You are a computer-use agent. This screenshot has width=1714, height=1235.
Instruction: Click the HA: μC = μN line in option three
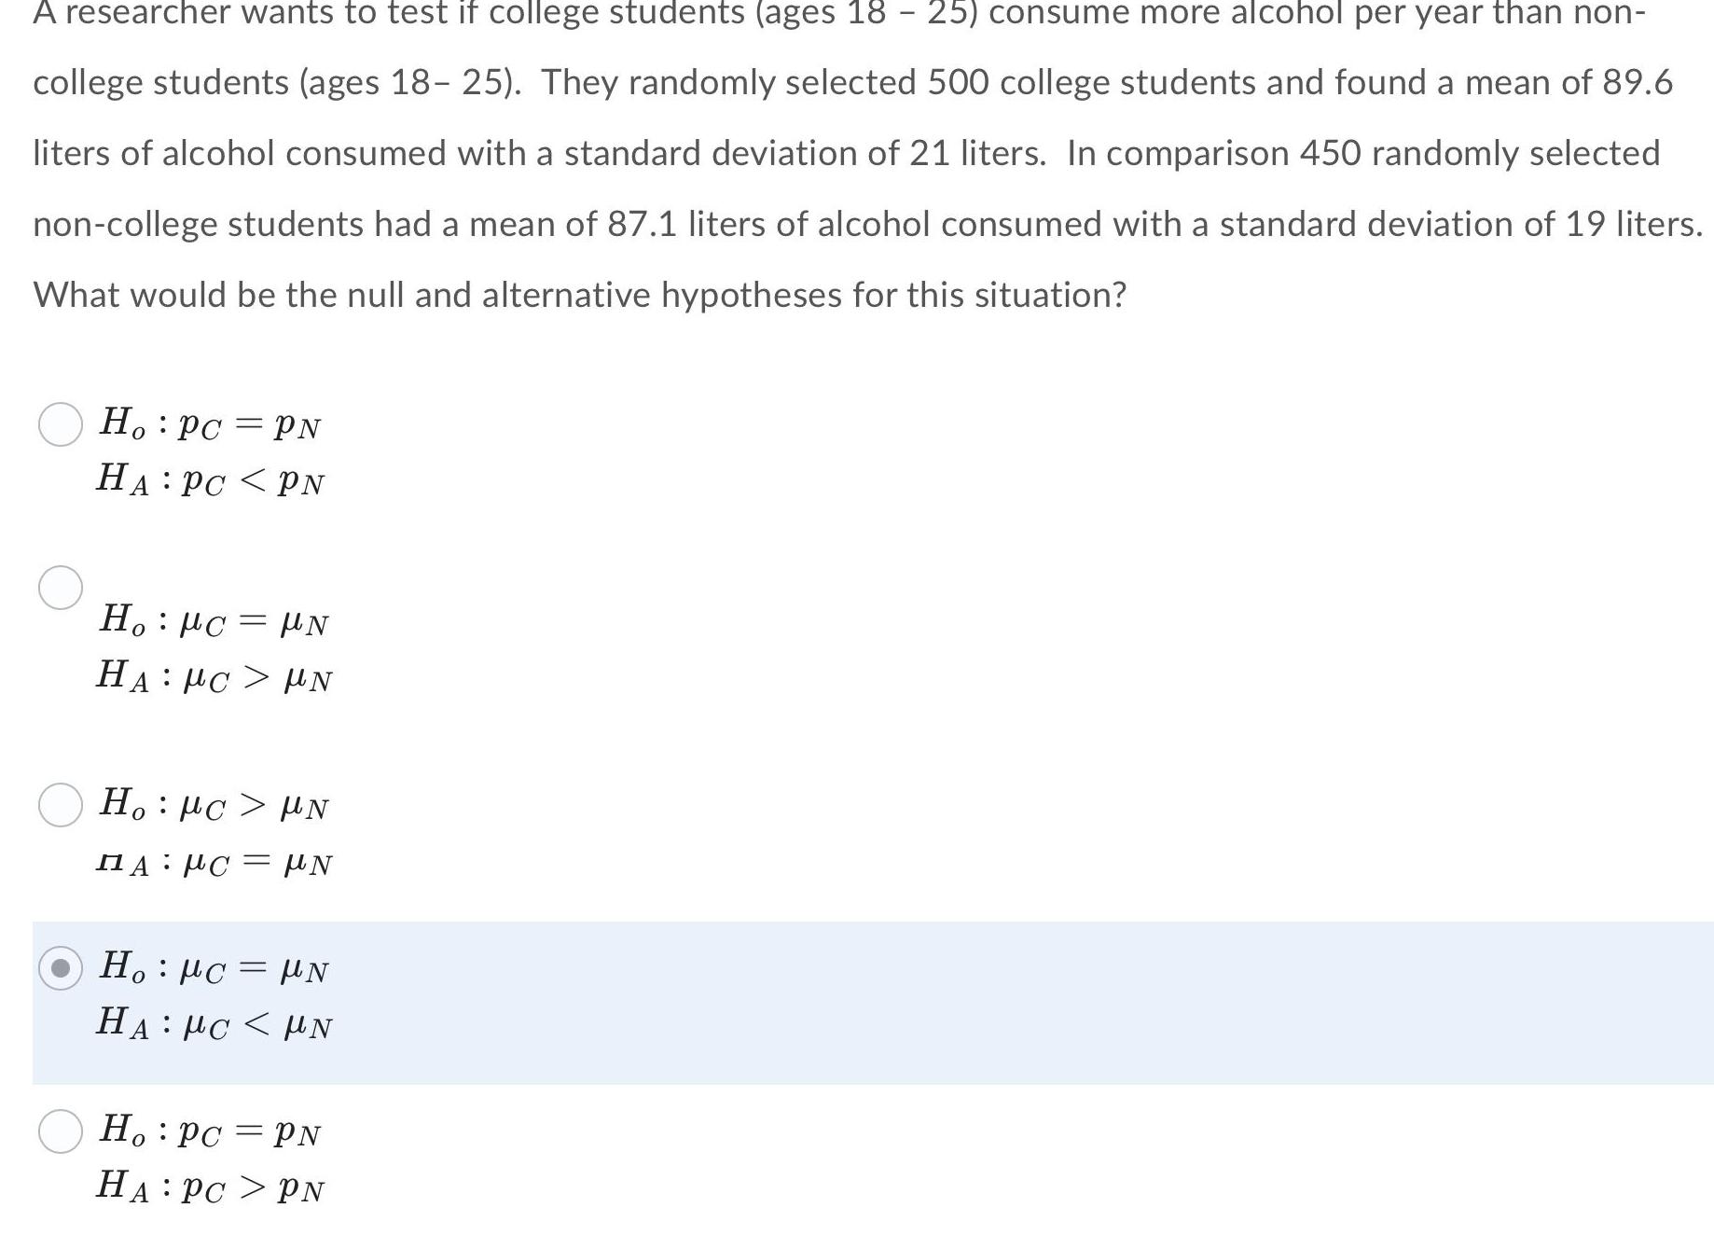213,861
